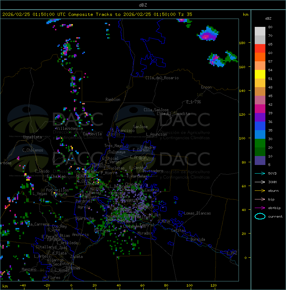Click the Tulumaya place label
The width and height of the screenshot is (286, 290).
[117, 152]
